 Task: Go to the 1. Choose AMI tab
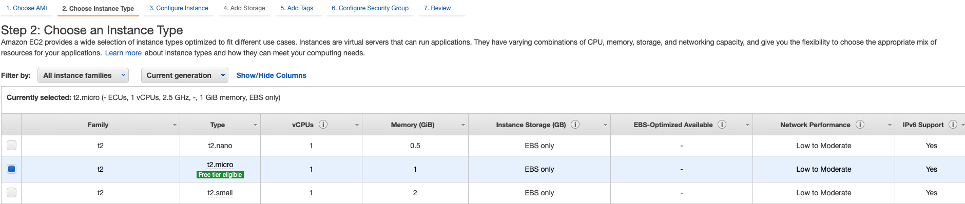click(x=27, y=8)
